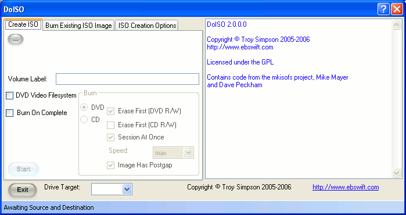Expand the Drive Target combo box
Viewport: 406px width, 215px height.
point(112,189)
